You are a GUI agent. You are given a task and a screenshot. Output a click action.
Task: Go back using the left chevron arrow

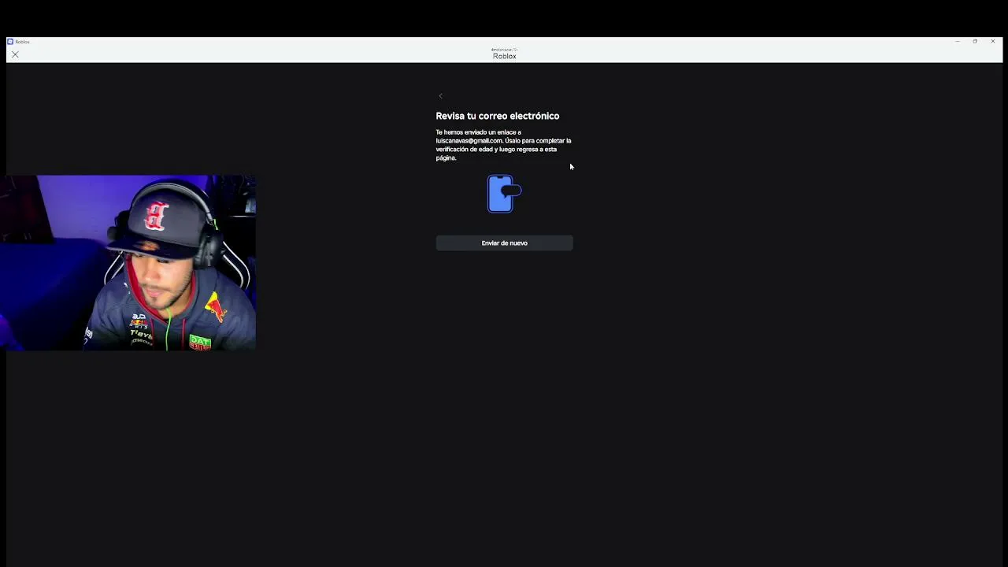440,96
